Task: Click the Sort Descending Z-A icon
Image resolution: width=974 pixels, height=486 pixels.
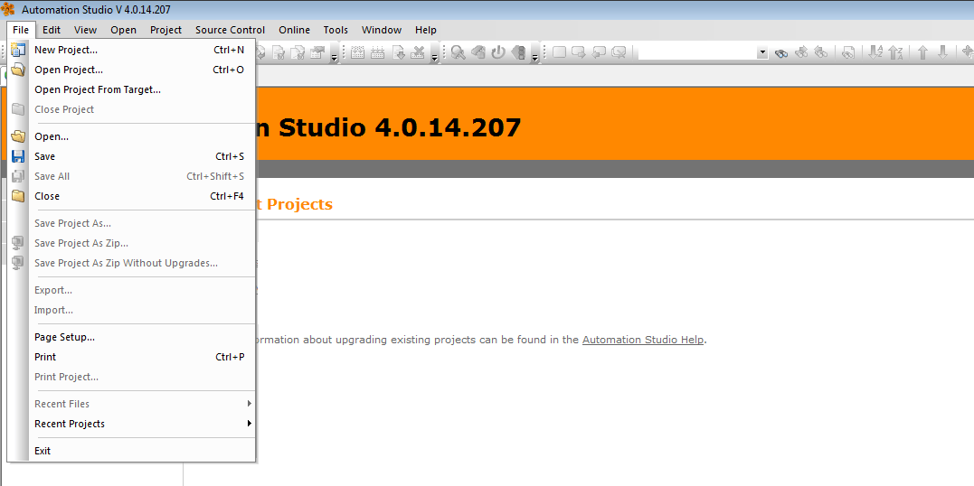Action: 895,52
